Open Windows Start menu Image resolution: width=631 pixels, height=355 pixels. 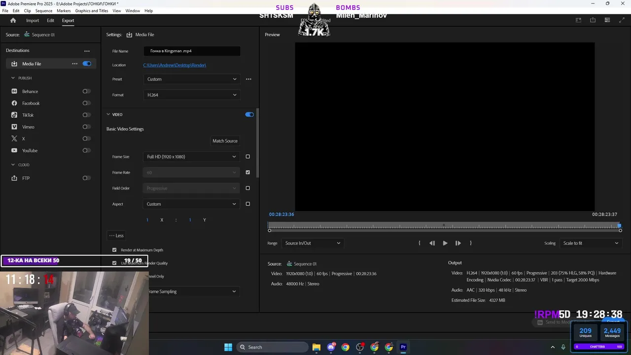click(228, 347)
